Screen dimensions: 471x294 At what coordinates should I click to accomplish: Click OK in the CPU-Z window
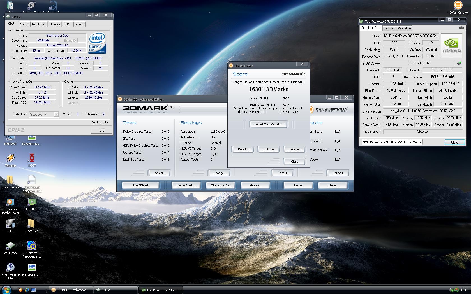tap(101, 130)
